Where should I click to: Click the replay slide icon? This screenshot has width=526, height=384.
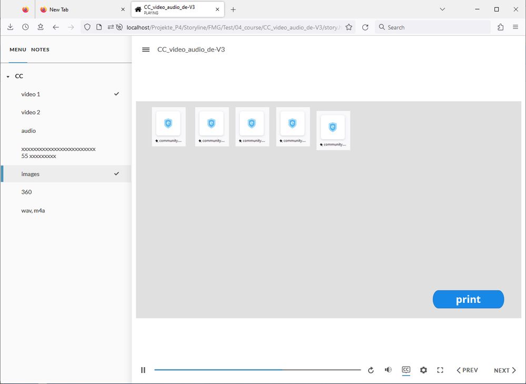(x=371, y=370)
